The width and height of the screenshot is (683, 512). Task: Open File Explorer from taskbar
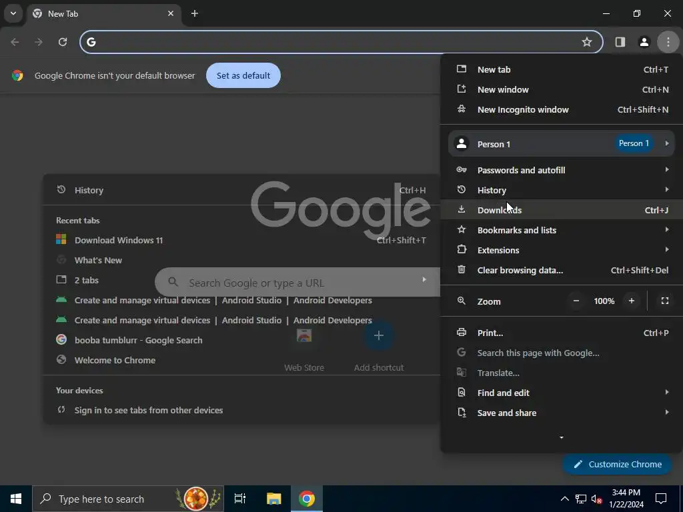coord(273,499)
